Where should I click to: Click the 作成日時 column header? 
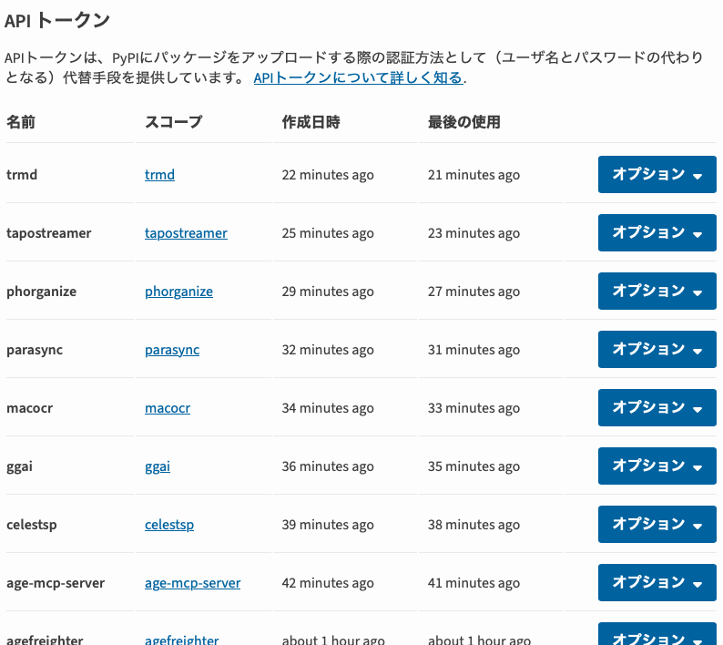click(x=311, y=122)
